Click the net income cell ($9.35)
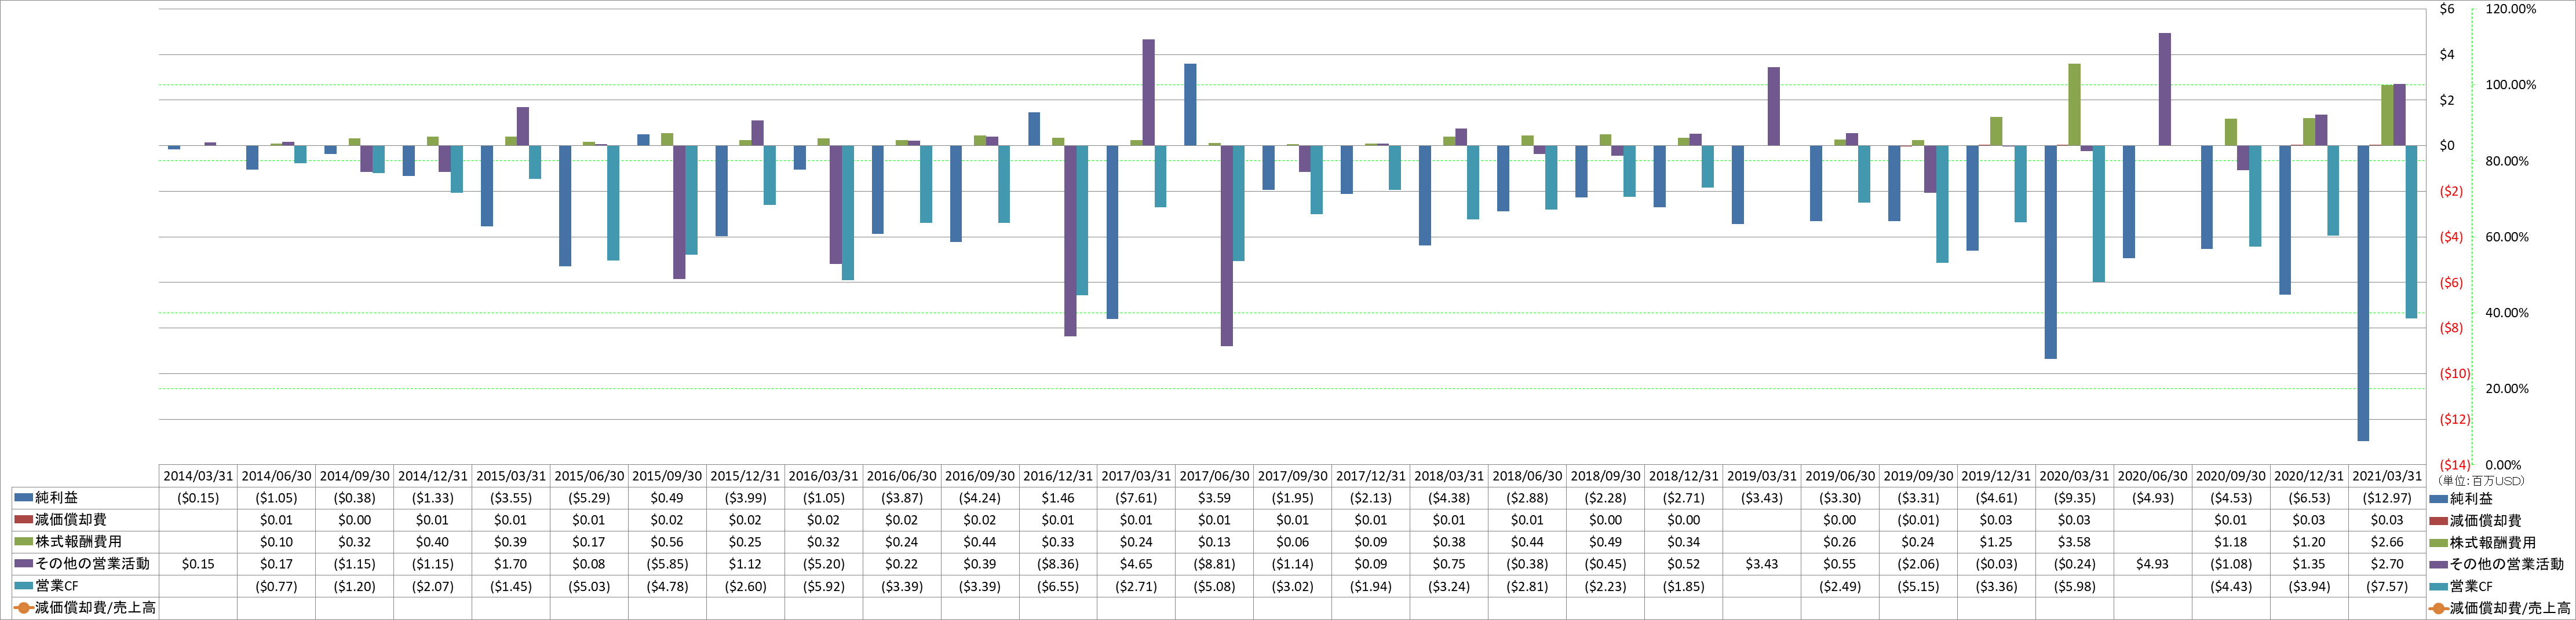2576x620 pixels. 2074,497
